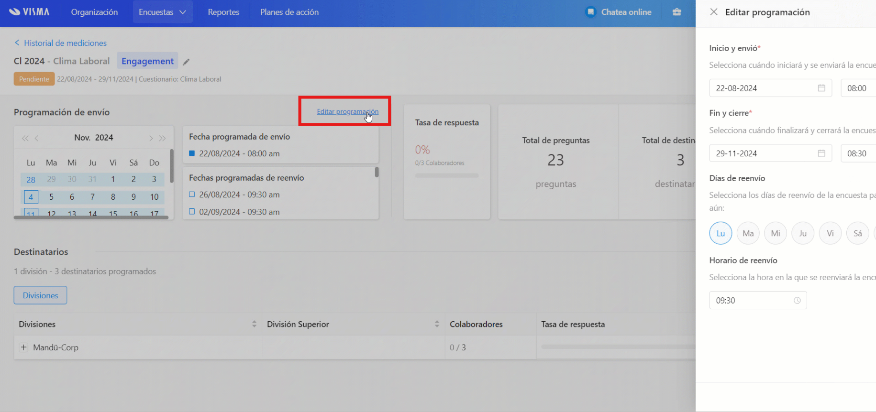The width and height of the screenshot is (876, 412).
Task: Open the briefcase icon in top bar
Action: 676,12
